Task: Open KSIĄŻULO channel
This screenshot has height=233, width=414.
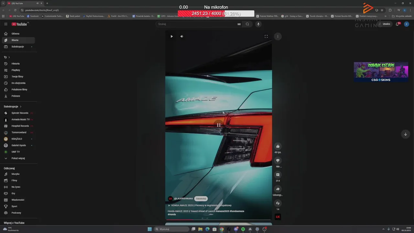Action: coord(18,139)
